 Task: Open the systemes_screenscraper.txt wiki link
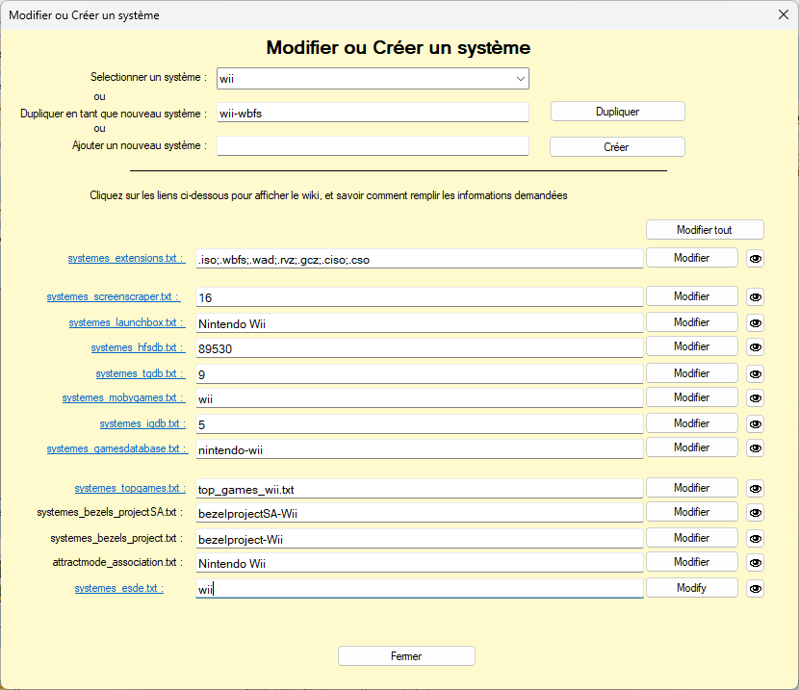(x=114, y=297)
